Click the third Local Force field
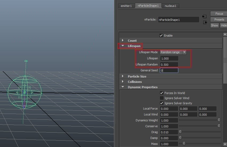227x147 pixels. [208, 109]
